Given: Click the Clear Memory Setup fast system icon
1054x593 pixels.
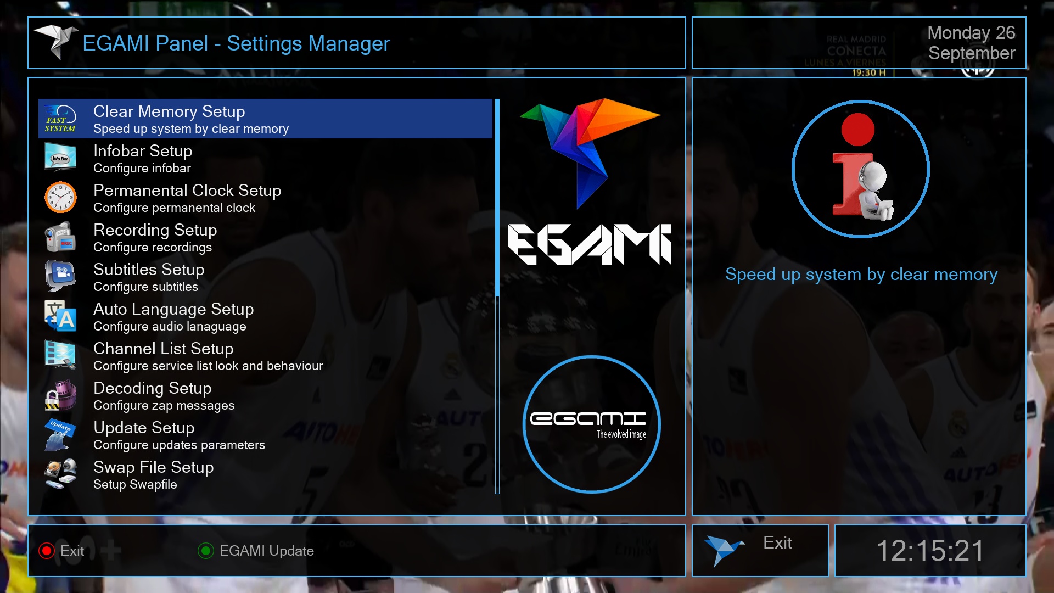Looking at the screenshot, I should 60,119.
